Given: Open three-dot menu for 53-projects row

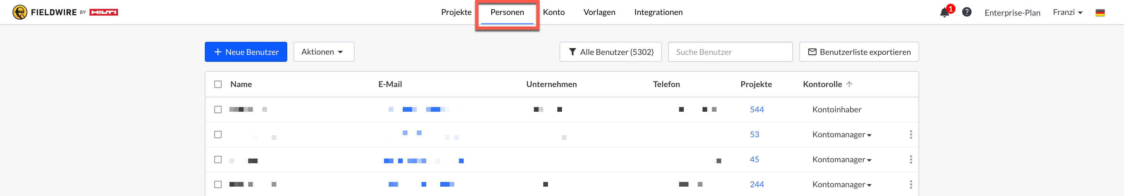Looking at the screenshot, I should pyautogui.click(x=911, y=135).
